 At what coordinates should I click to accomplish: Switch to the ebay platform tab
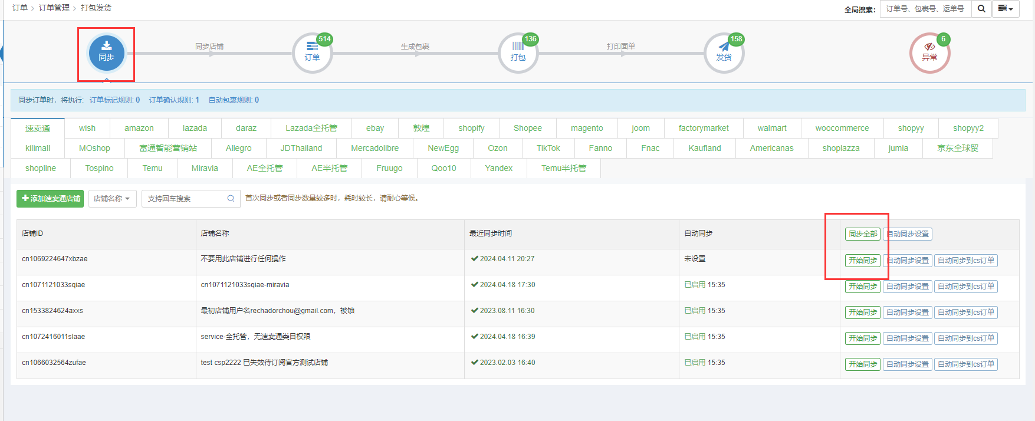[375, 128]
